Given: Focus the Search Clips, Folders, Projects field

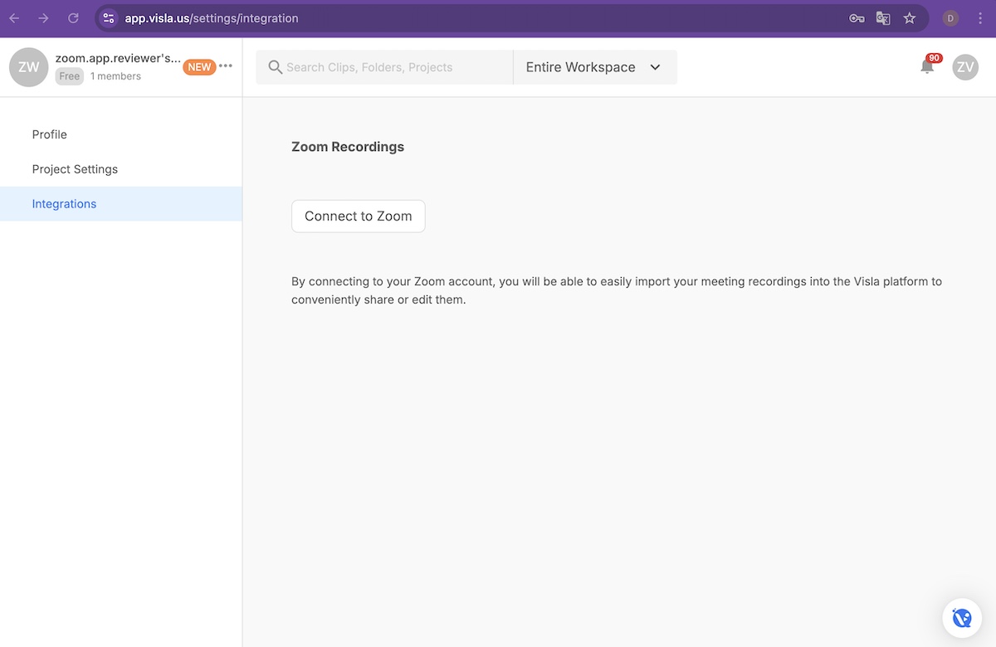Looking at the screenshot, I should tap(384, 67).
